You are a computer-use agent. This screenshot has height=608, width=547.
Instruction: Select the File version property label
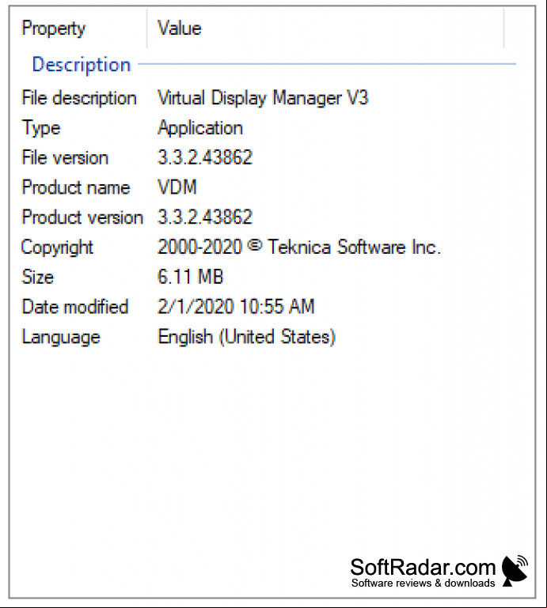coord(65,157)
